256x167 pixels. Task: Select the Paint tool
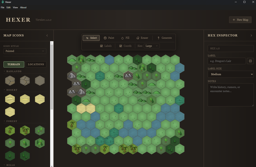[109, 38]
